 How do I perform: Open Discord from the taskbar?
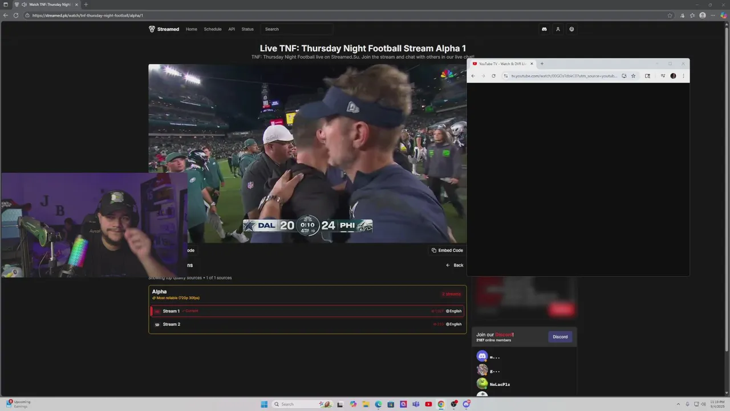pyautogui.click(x=467, y=404)
